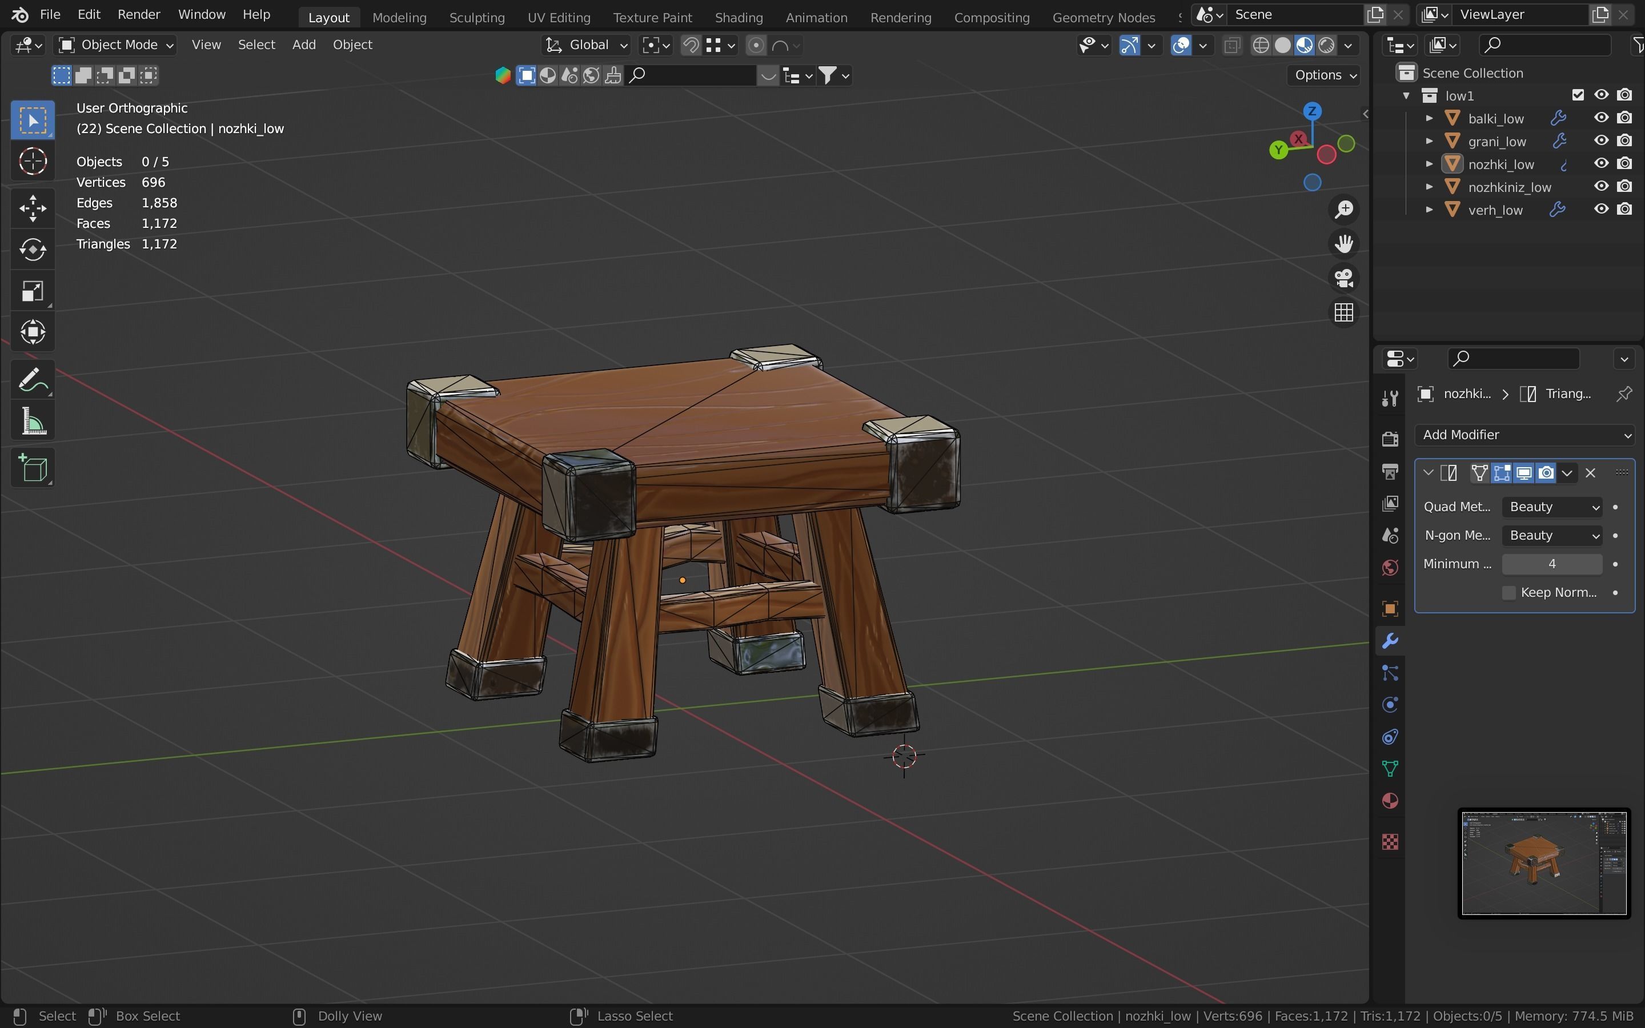Switch to the Modeling workspace tab
Image resolution: width=1645 pixels, height=1028 pixels.
pyautogui.click(x=399, y=17)
